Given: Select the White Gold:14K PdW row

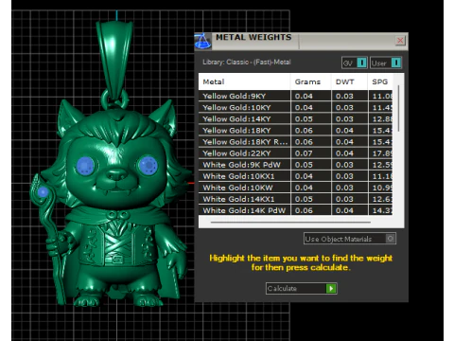Looking at the screenshot, I should pos(296,210).
